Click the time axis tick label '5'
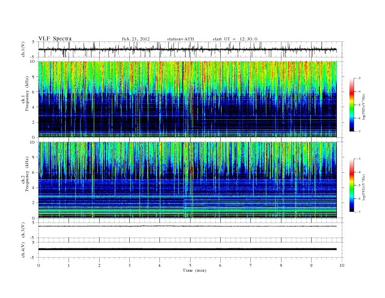Screen dimensions: 385x298 (x=190, y=265)
